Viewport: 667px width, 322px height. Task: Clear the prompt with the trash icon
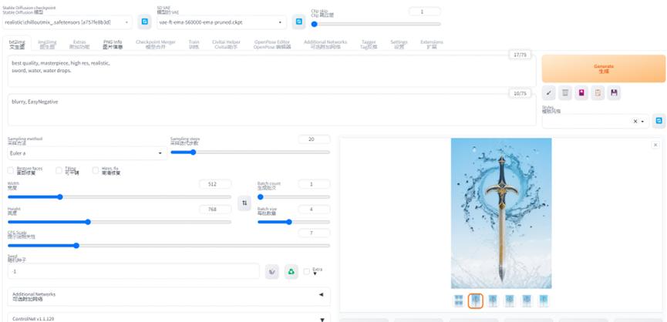click(x=565, y=92)
